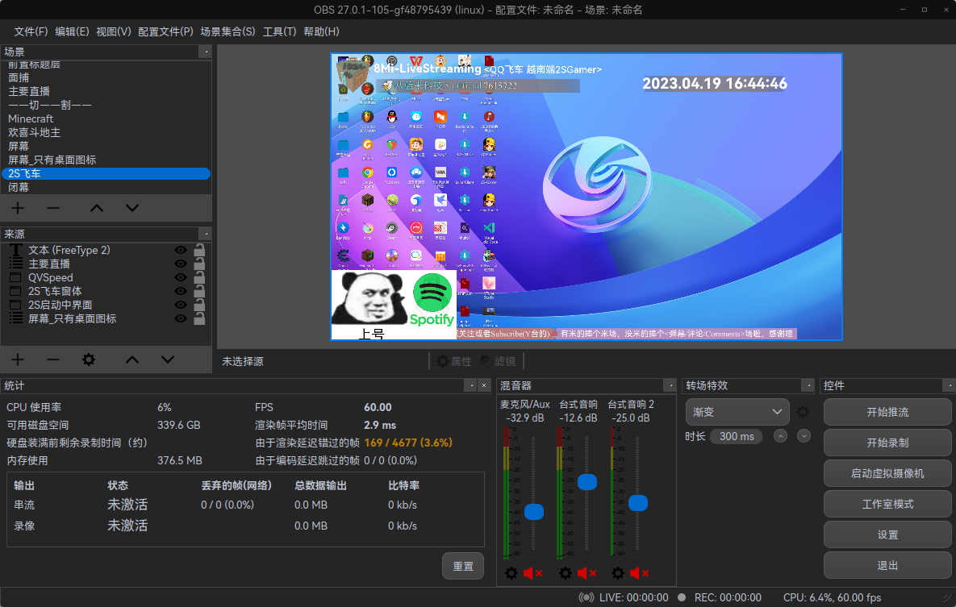The height and width of the screenshot is (607, 956).
Task: Toggle visibility of 主要直播 source
Action: tap(181, 264)
